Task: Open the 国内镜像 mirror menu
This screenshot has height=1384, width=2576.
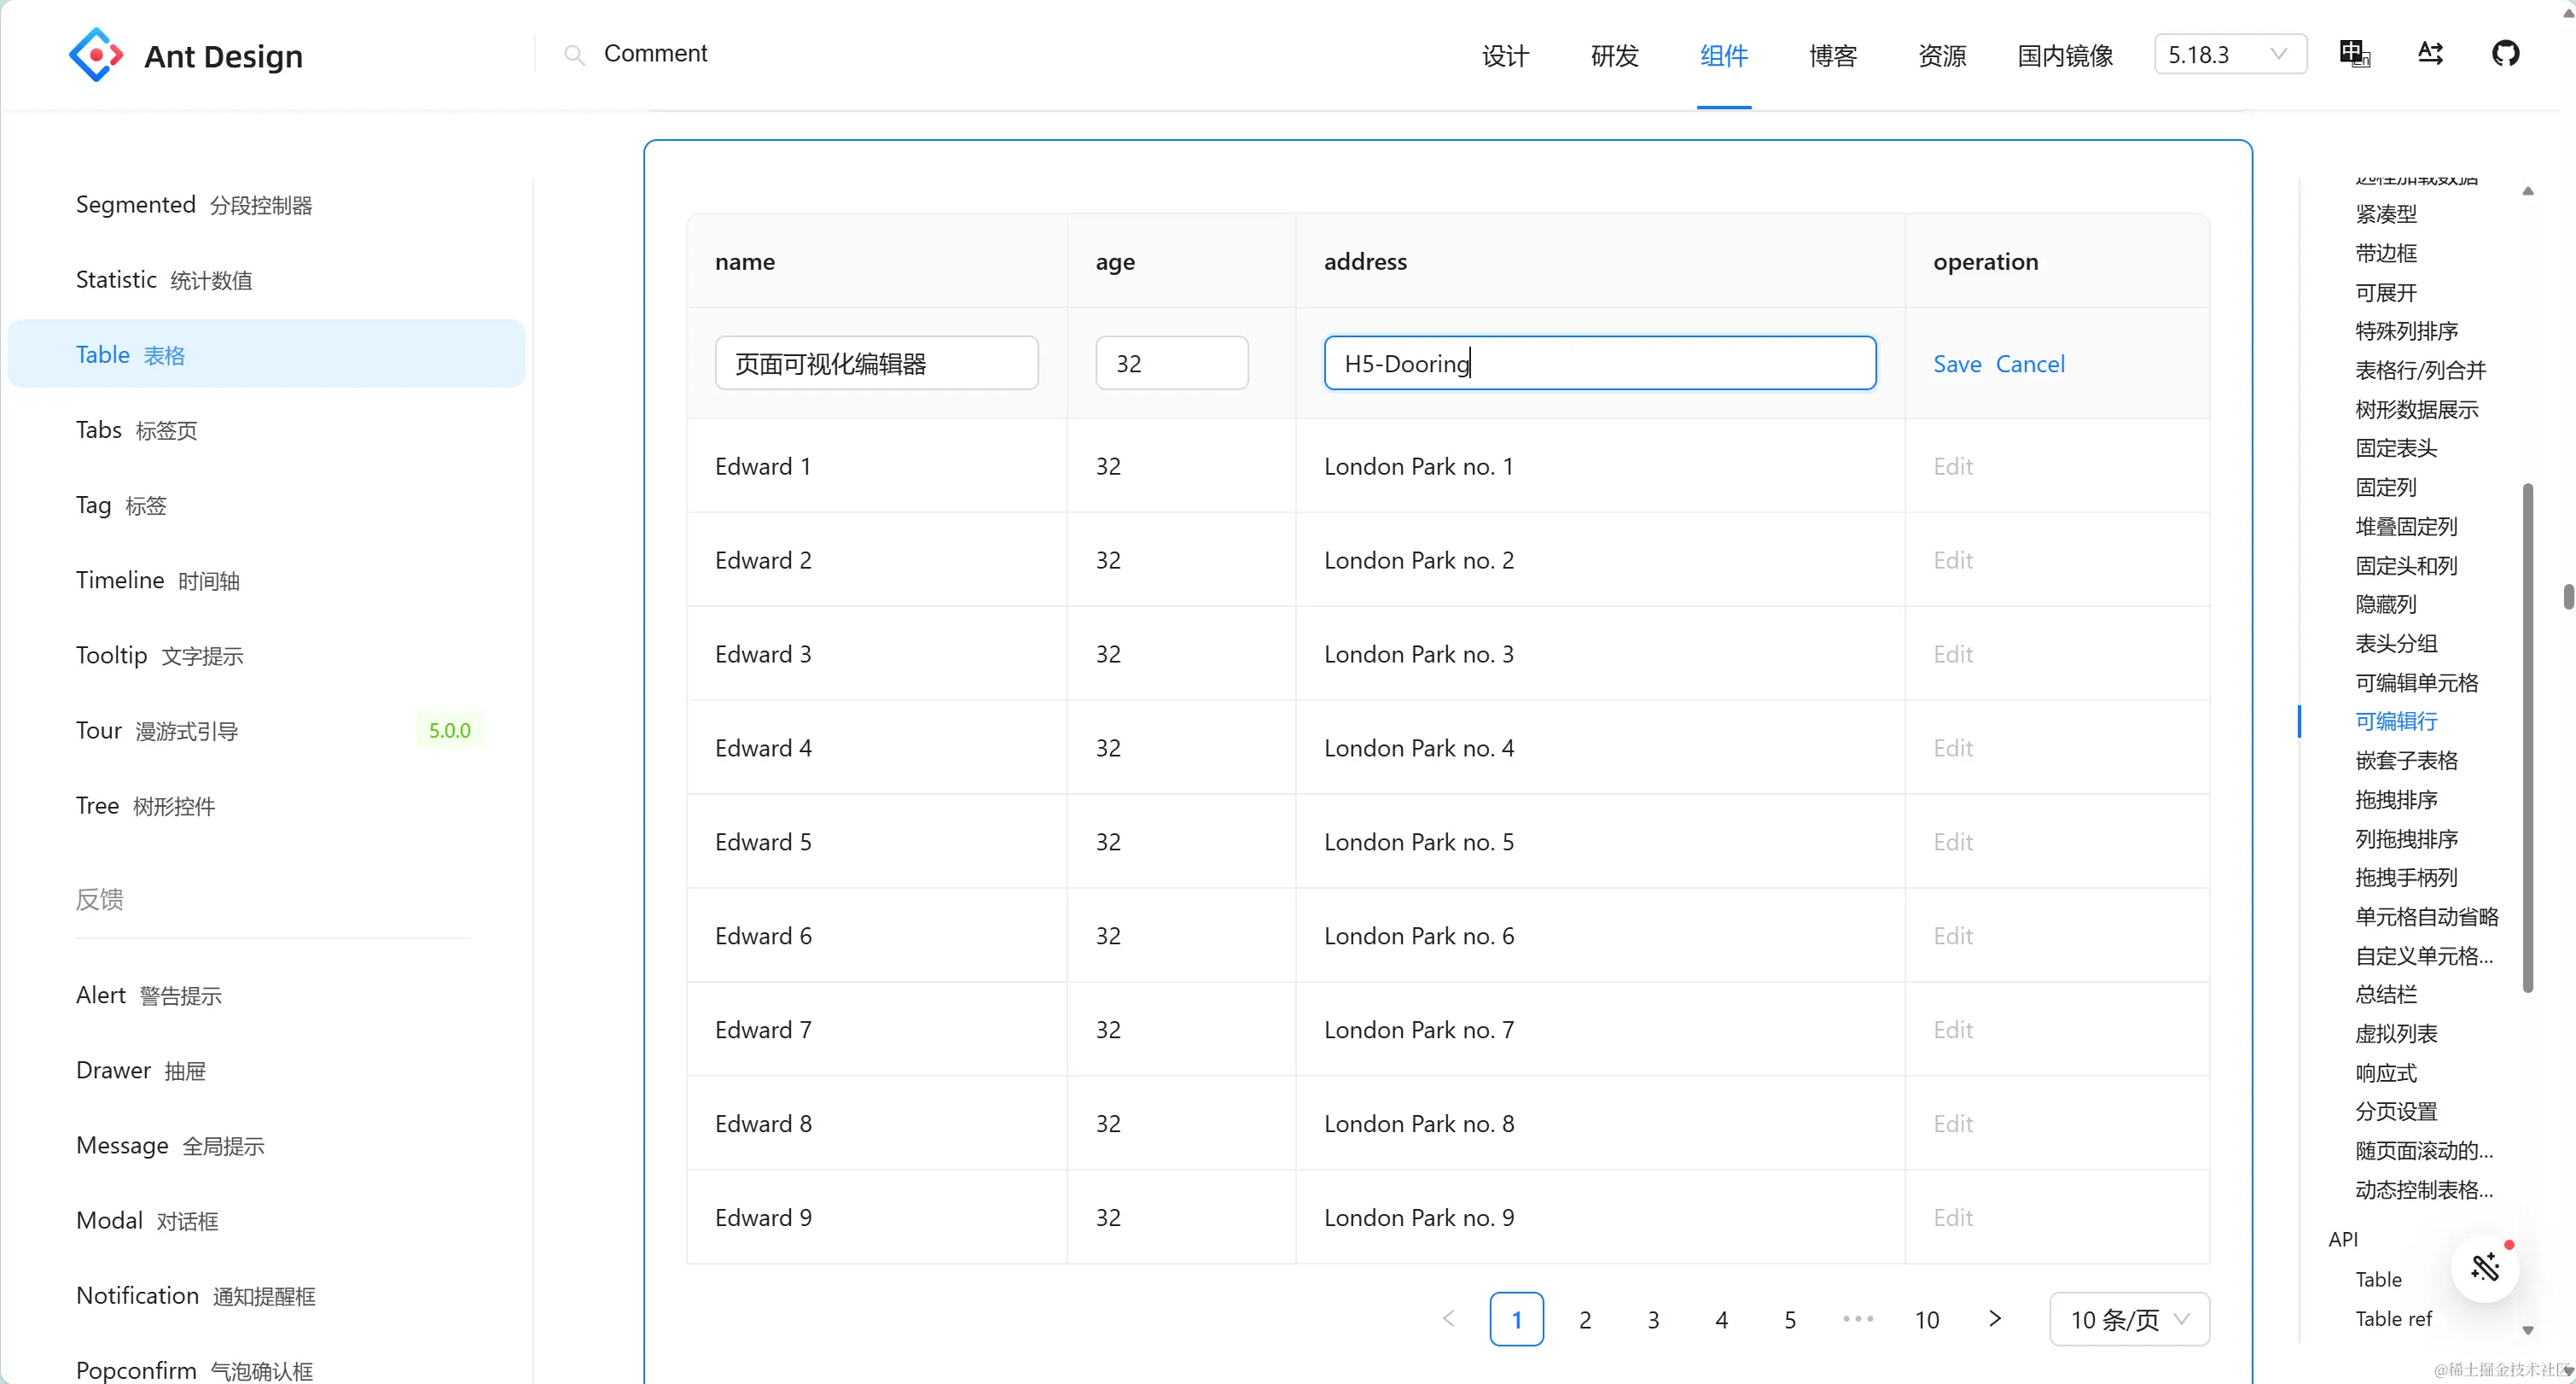Action: [x=2065, y=56]
